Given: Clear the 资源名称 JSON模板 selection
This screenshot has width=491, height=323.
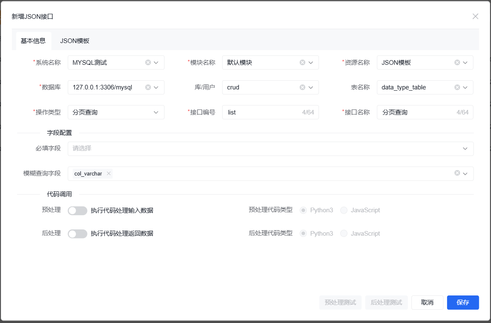Looking at the screenshot, I should [457, 63].
